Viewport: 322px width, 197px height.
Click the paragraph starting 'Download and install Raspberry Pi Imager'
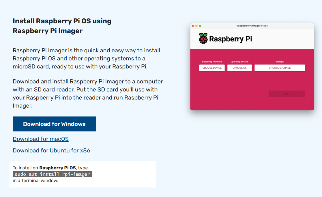tap(88, 93)
